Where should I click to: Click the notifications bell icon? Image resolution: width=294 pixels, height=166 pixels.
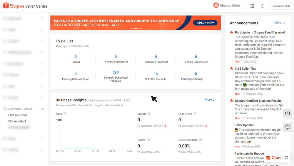[263, 6]
